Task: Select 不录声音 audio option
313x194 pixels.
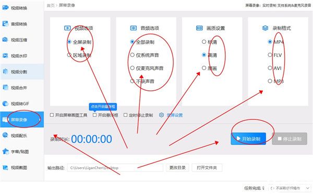Action: click(x=142, y=81)
